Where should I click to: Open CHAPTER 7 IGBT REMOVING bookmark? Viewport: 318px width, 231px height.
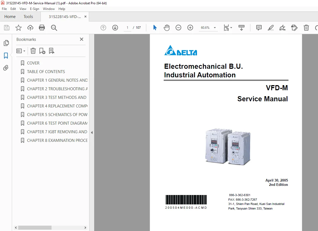click(57, 132)
